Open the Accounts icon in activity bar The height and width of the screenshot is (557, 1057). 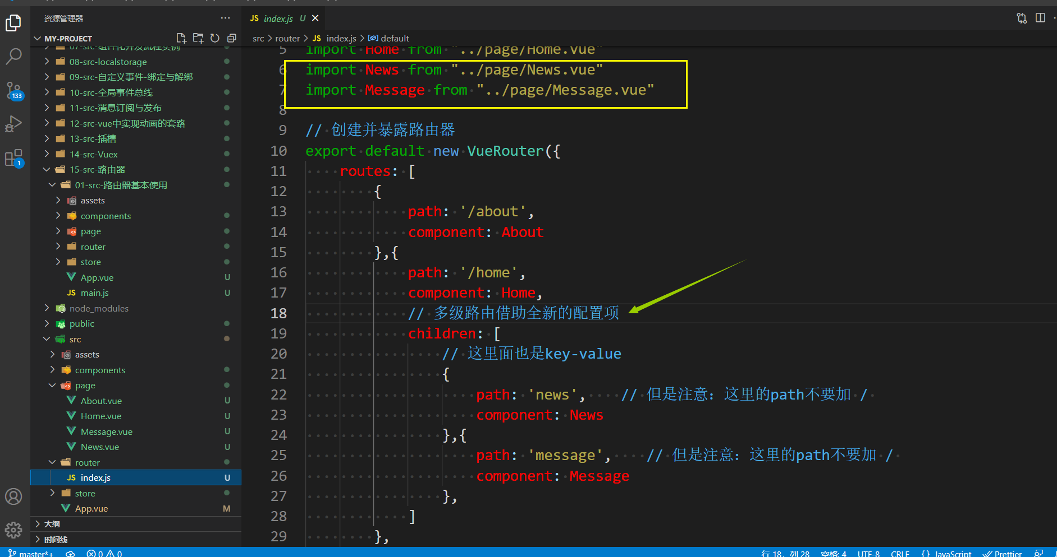click(13, 496)
